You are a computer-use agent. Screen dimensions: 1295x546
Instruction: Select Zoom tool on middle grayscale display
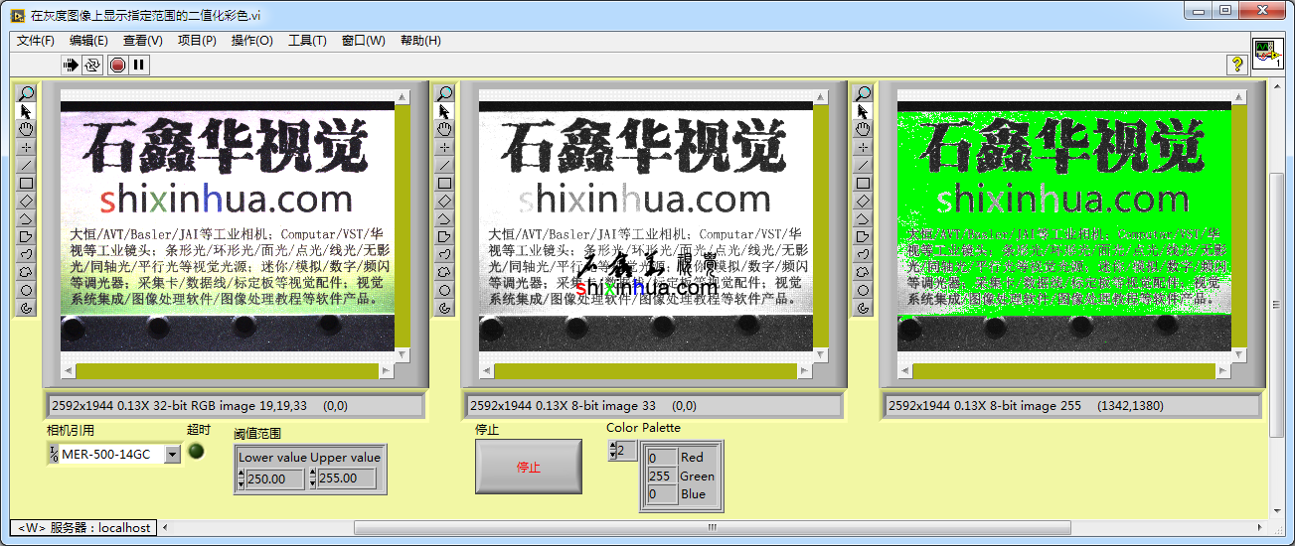point(445,93)
